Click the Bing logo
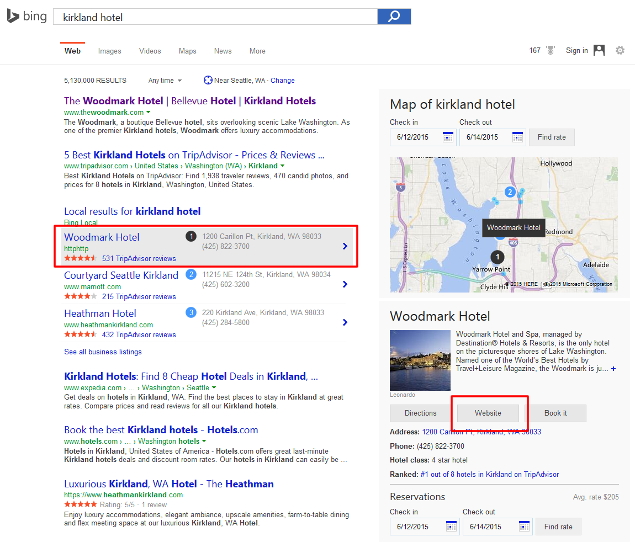This screenshot has height=542, width=635. coord(27,17)
